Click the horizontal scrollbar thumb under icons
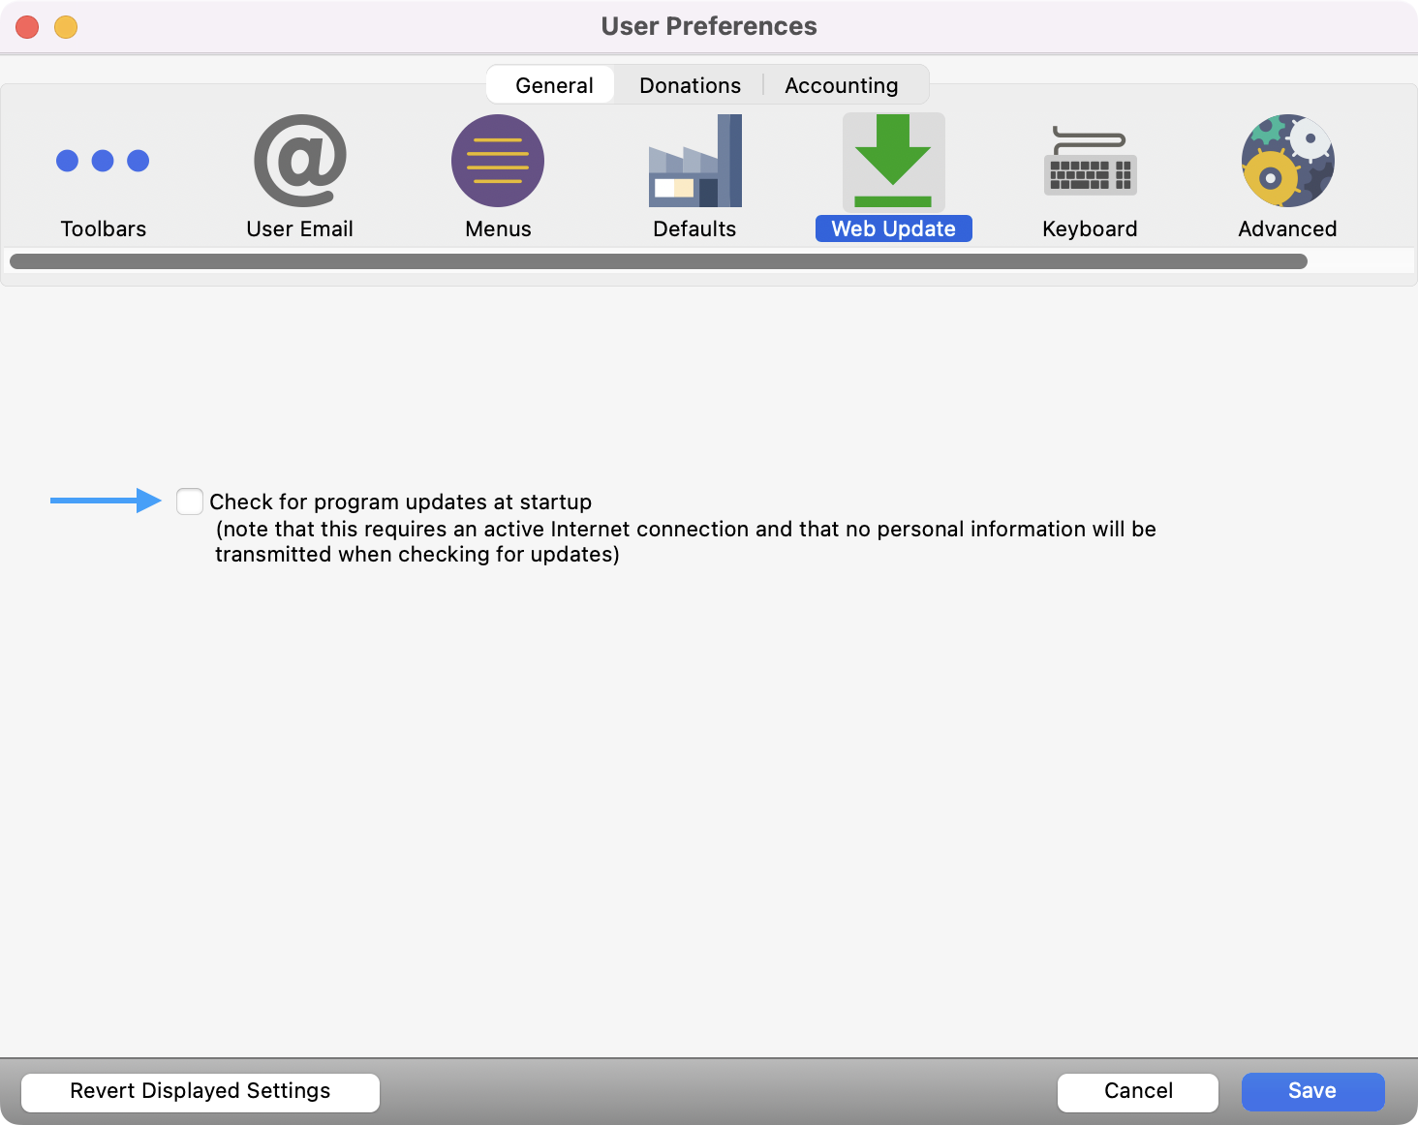Viewport: 1418px width, 1125px height. coord(659,261)
